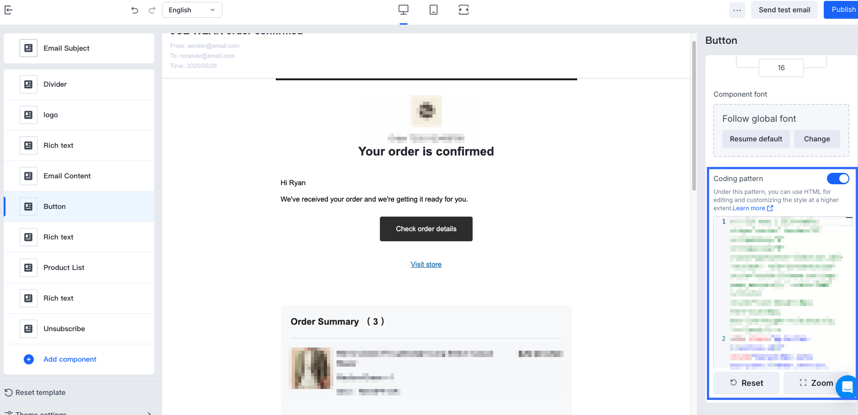858x415 pixels.
Task: Click the padding value field showing 16
Action: tap(781, 68)
